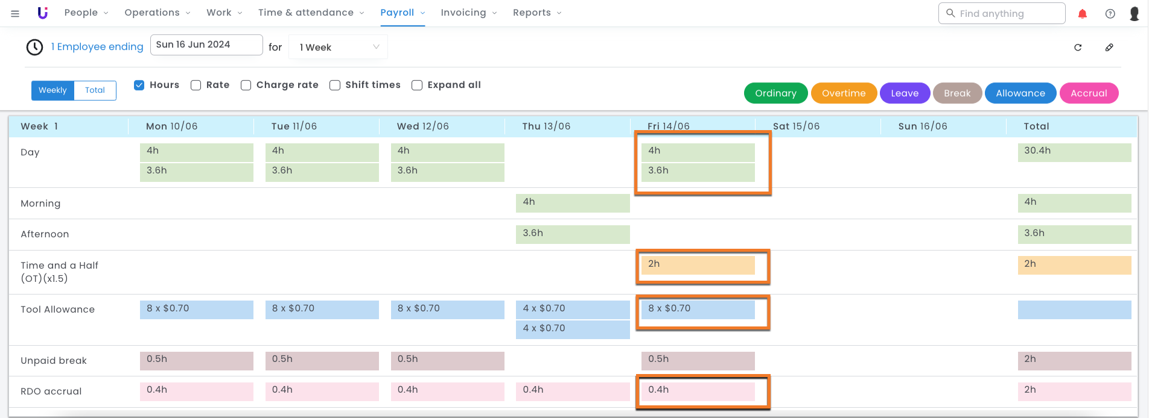This screenshot has height=418, width=1149.
Task: Open the Payroll menu
Action: 402,13
